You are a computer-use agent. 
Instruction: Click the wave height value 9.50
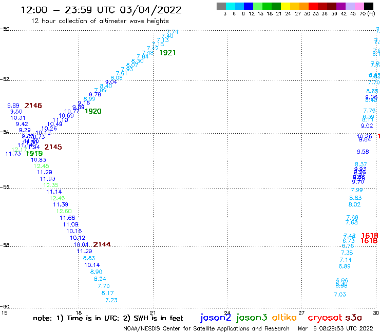16,112
